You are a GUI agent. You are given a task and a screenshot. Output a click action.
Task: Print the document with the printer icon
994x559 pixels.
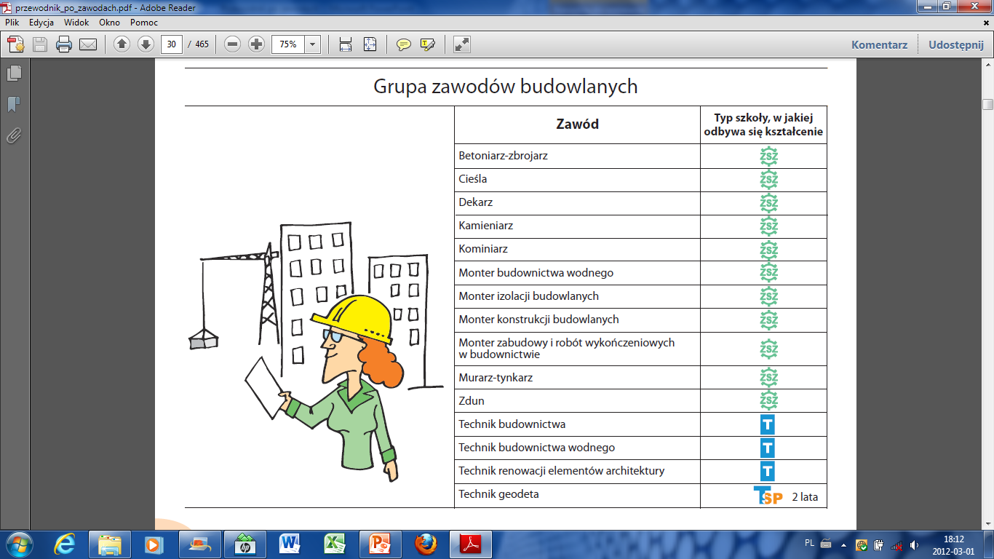coord(64,44)
